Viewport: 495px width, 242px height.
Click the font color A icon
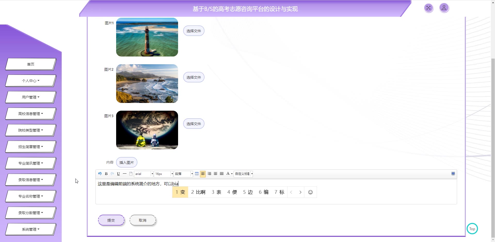(x=228, y=174)
